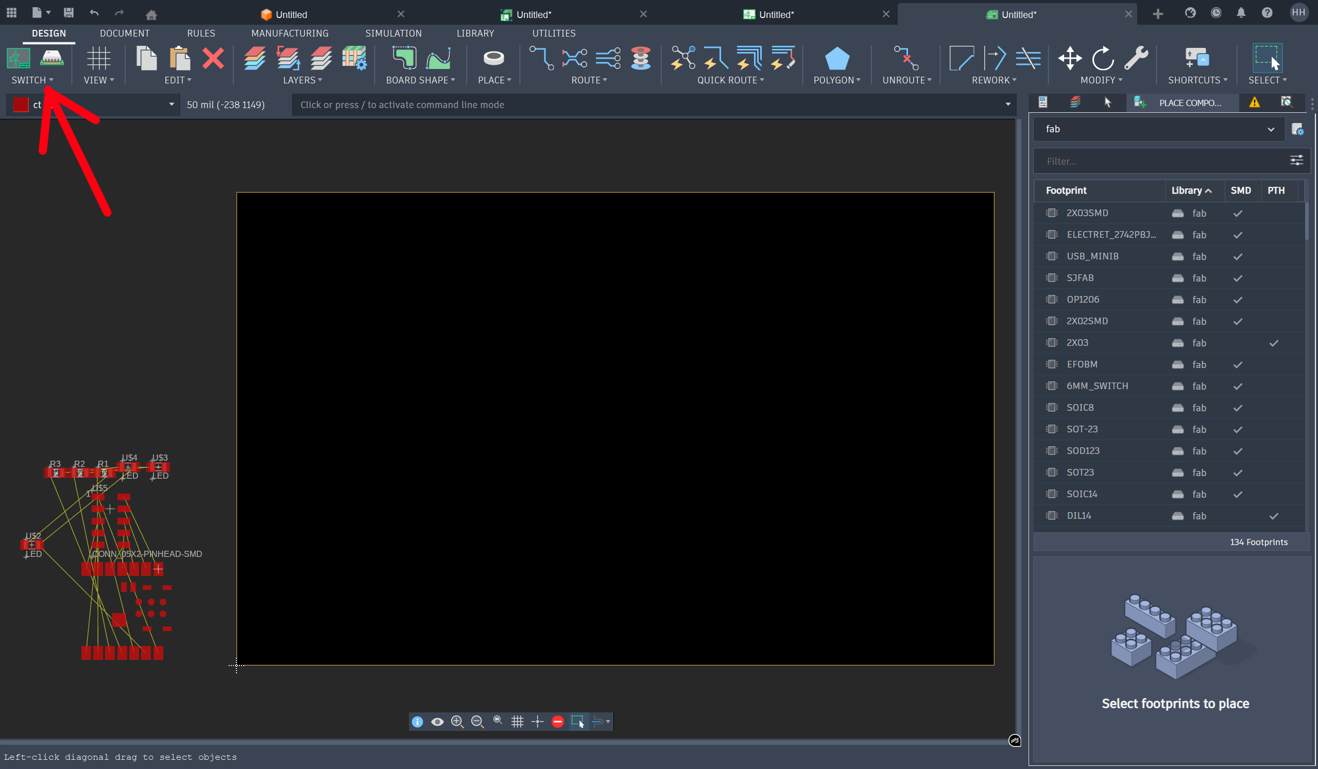Click the red layer color swatch

21,104
